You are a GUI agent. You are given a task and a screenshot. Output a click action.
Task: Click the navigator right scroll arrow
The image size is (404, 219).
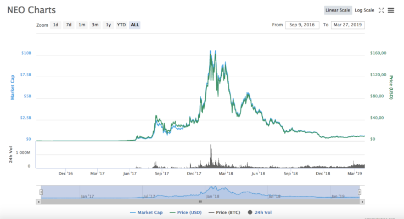(x=362, y=202)
